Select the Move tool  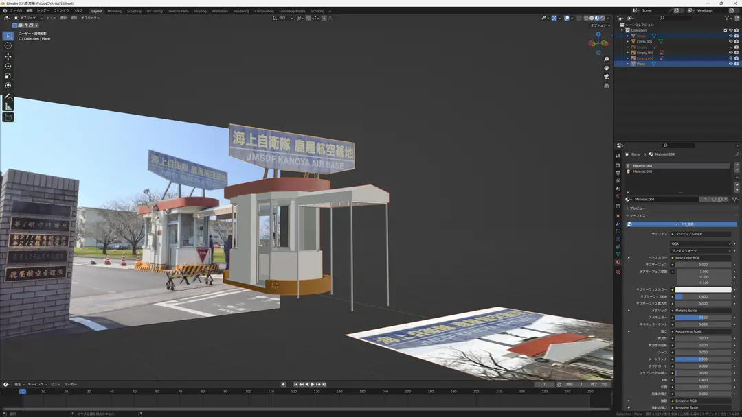click(8, 56)
